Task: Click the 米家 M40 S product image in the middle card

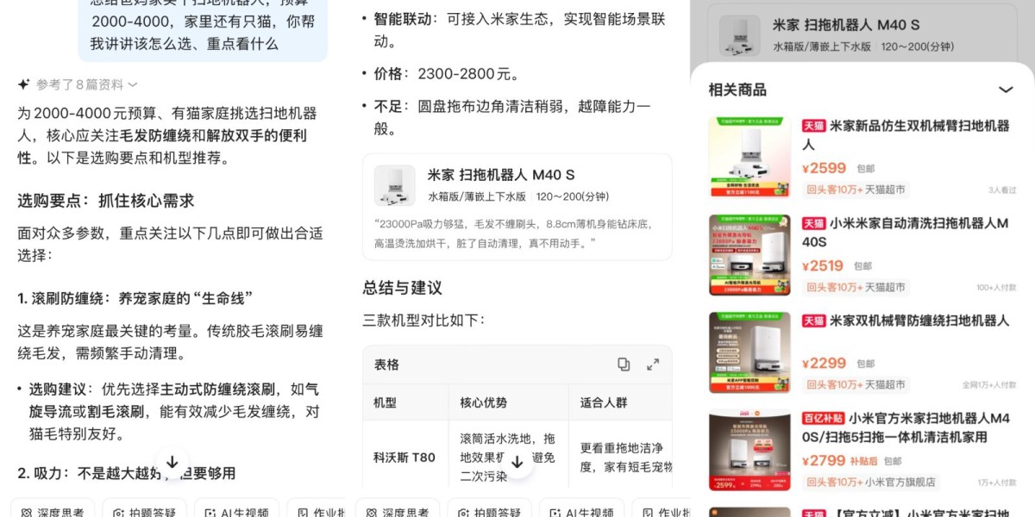Action: coord(395,185)
